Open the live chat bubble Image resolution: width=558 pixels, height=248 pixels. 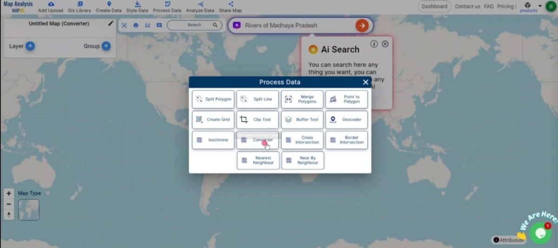(x=540, y=233)
